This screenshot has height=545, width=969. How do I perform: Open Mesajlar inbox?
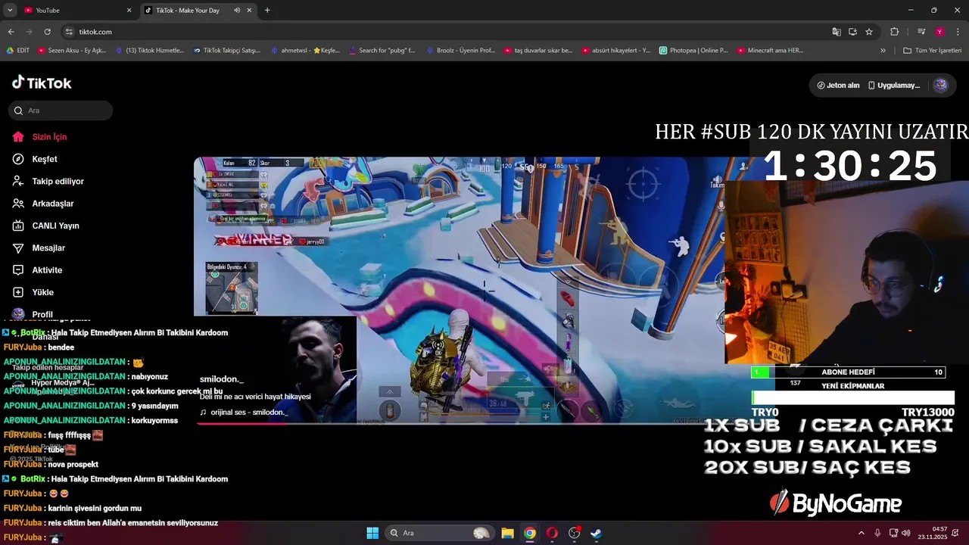coord(48,248)
